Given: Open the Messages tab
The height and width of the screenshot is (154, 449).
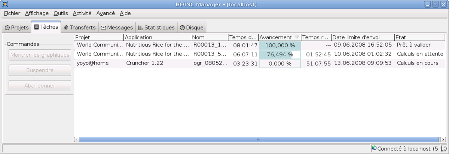Looking at the screenshot, I should pos(117,28).
